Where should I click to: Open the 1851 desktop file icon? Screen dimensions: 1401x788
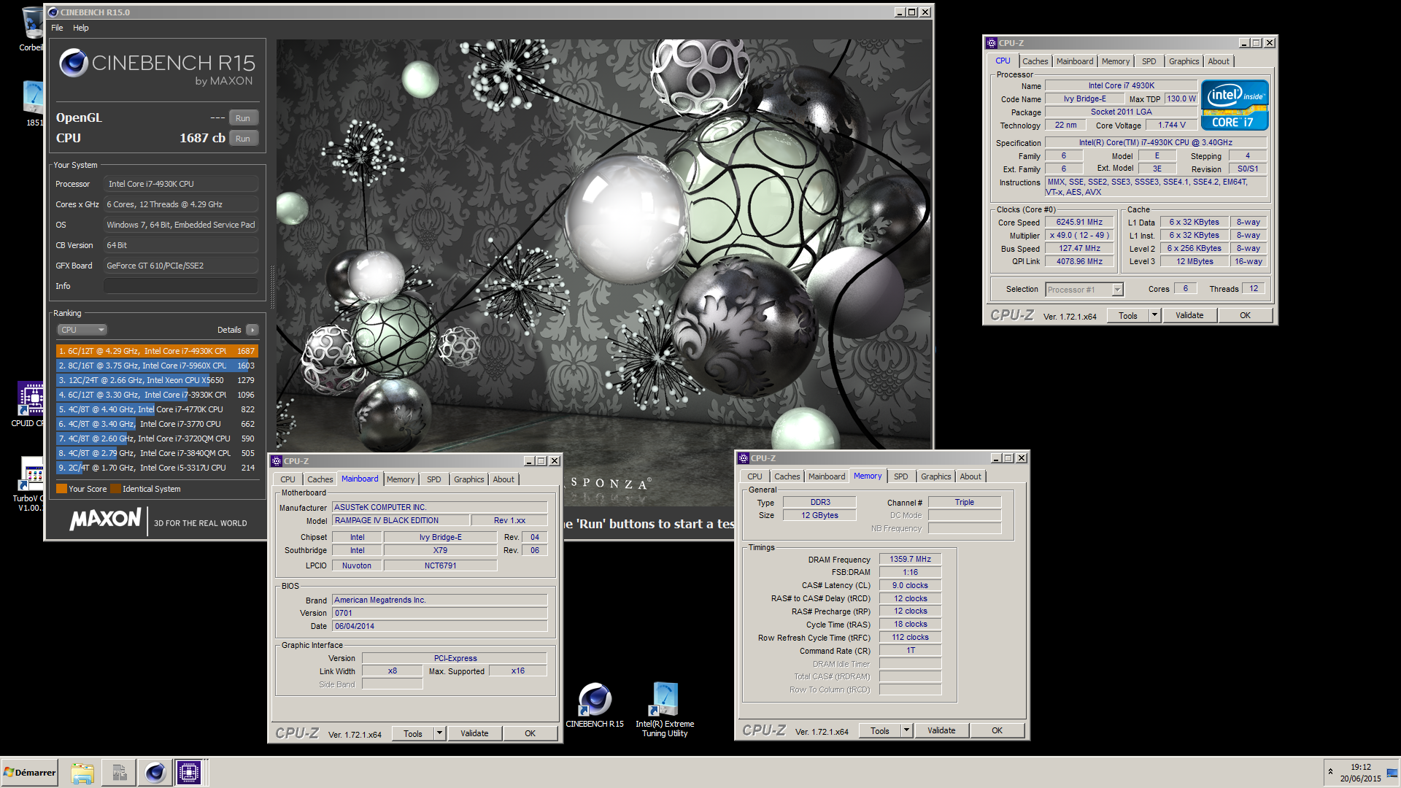[x=34, y=104]
